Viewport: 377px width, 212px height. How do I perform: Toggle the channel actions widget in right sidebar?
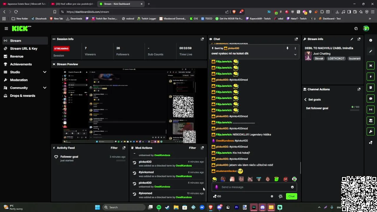pos(371,120)
